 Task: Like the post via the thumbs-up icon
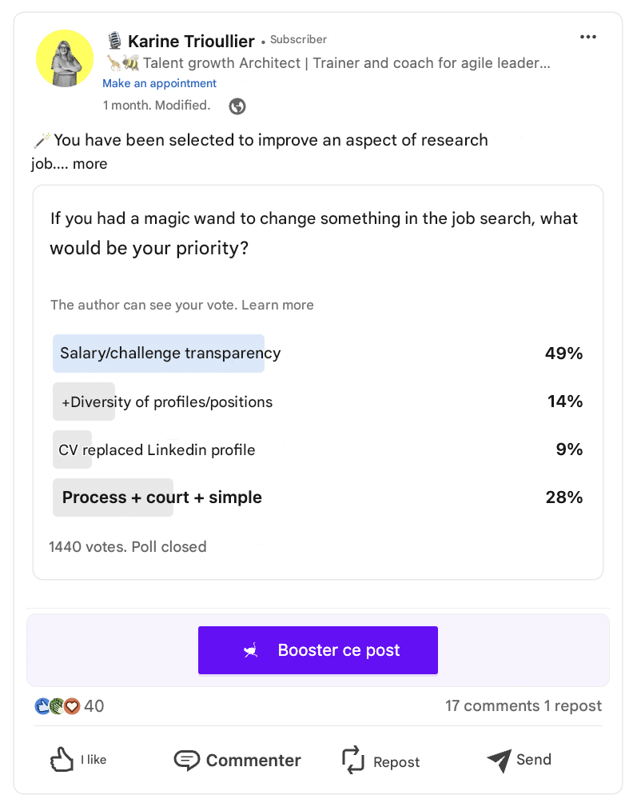62,760
